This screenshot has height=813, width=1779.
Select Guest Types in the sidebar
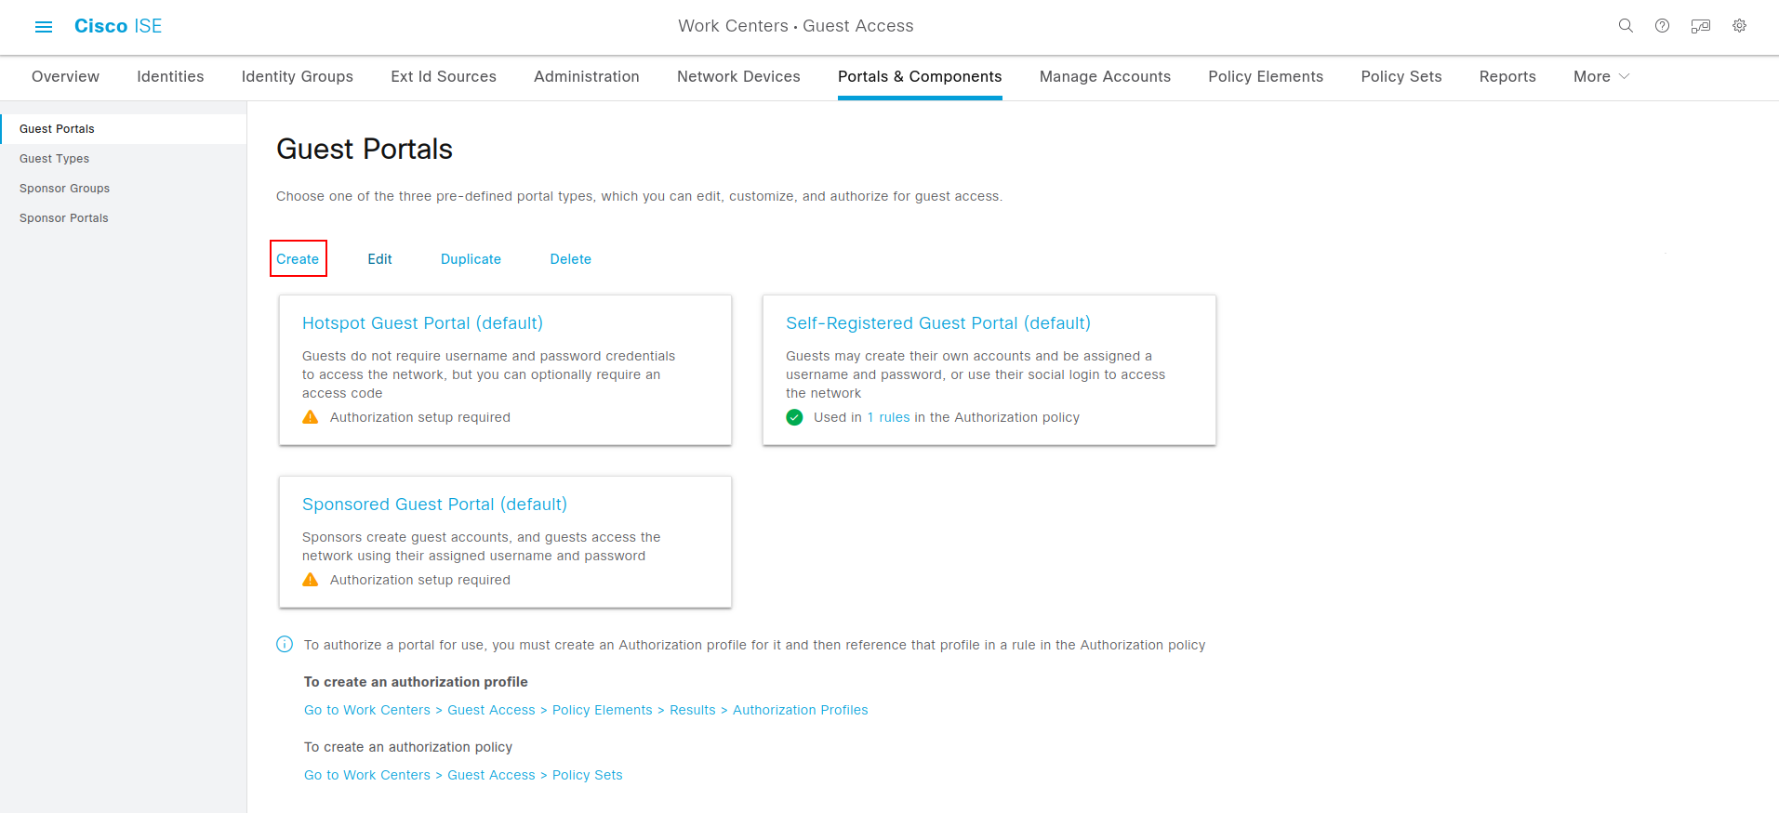(55, 159)
